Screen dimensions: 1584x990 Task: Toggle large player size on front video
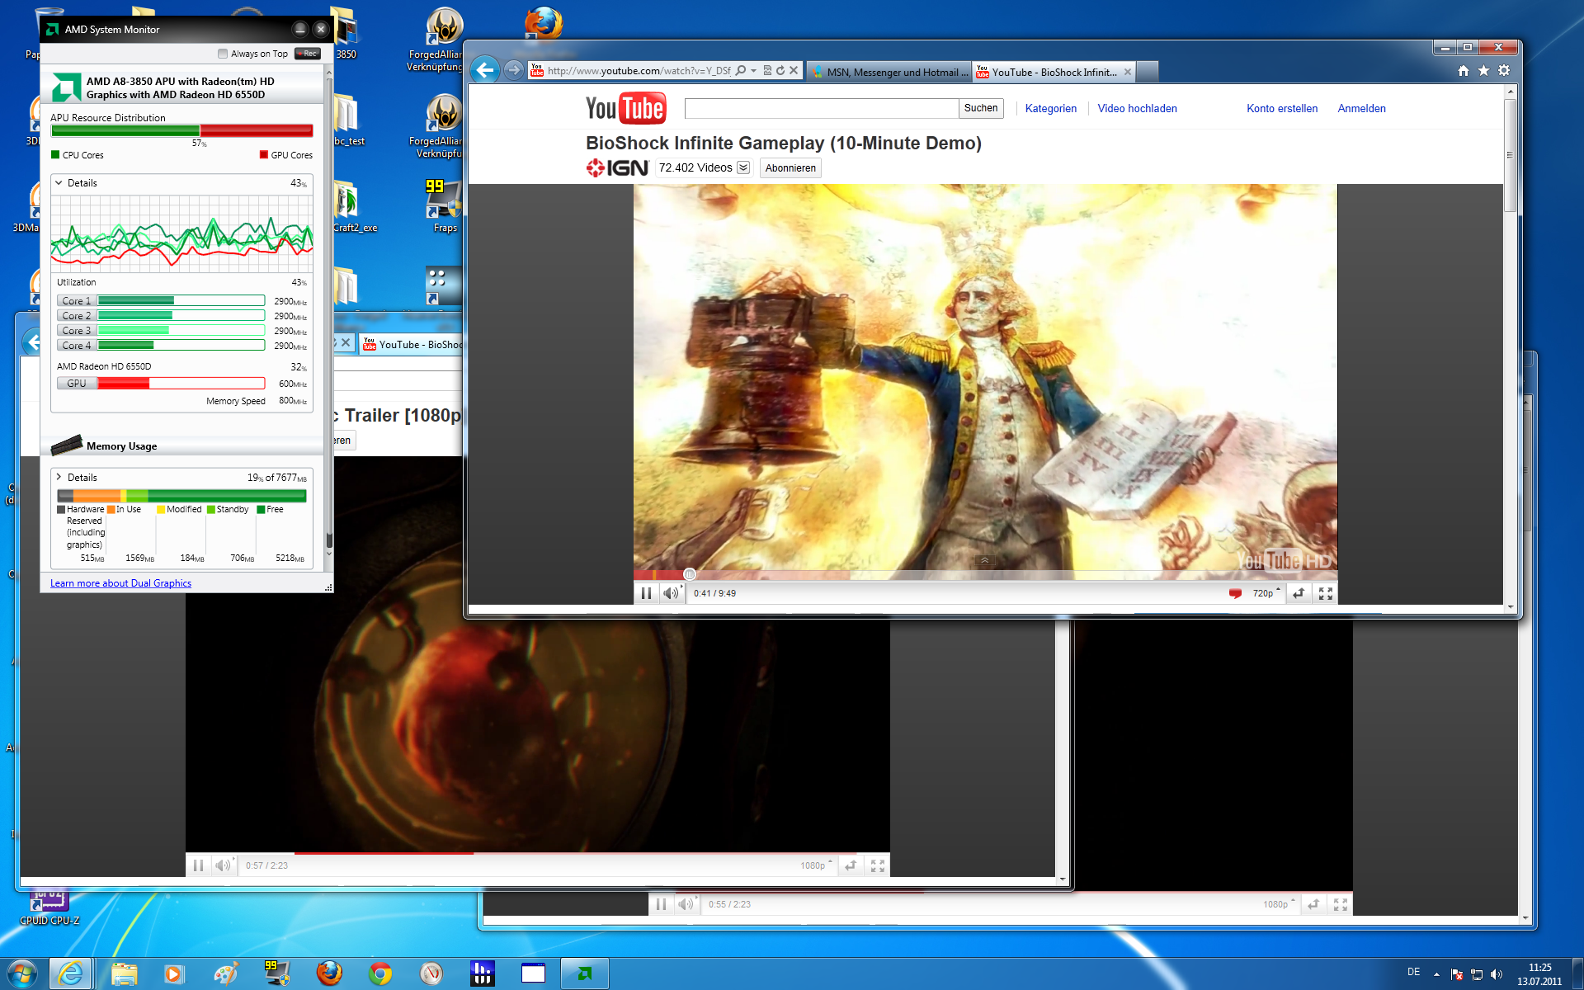click(x=1299, y=593)
